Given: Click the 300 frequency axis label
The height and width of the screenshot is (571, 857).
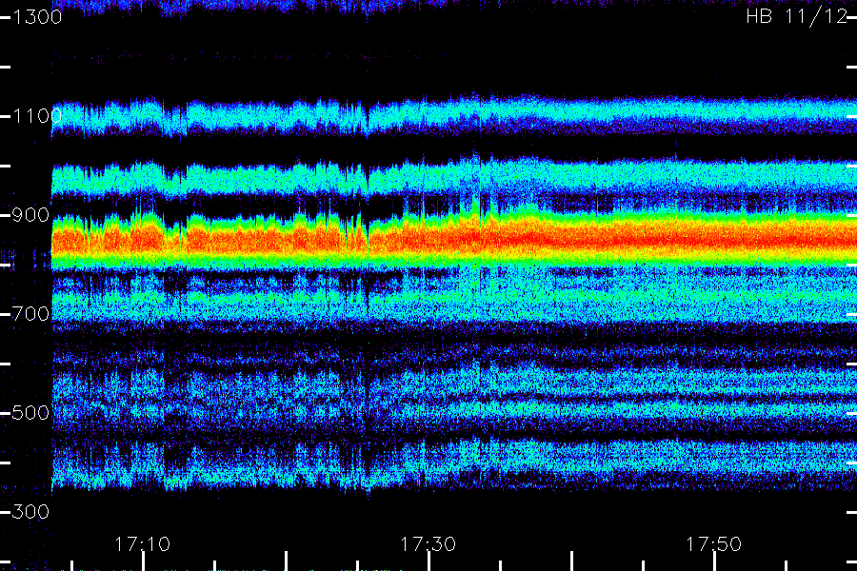Looking at the screenshot, I should click(x=30, y=511).
